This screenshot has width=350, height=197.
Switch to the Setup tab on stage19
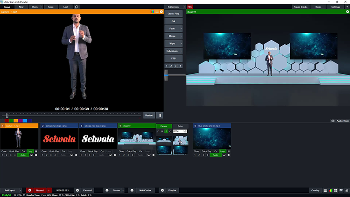click(180, 126)
